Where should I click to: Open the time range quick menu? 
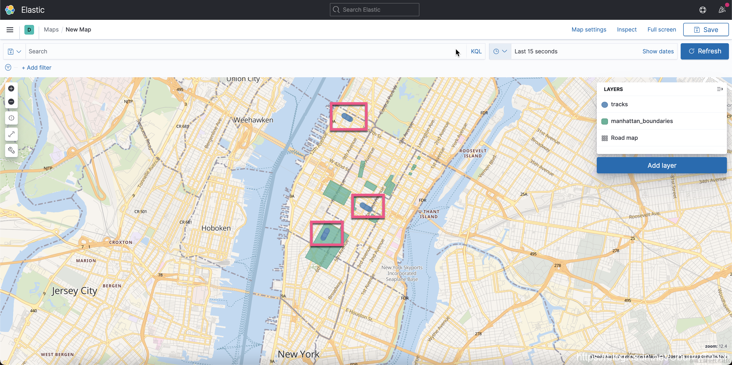[500, 51]
